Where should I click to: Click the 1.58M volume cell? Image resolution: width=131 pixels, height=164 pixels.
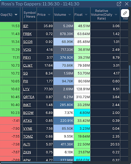click(x=64, y=73)
